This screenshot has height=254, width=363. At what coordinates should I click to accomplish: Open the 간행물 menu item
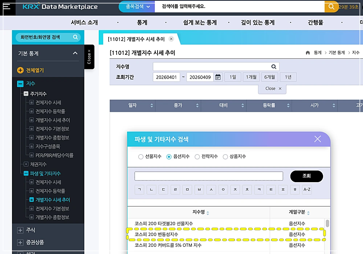[x=315, y=22]
